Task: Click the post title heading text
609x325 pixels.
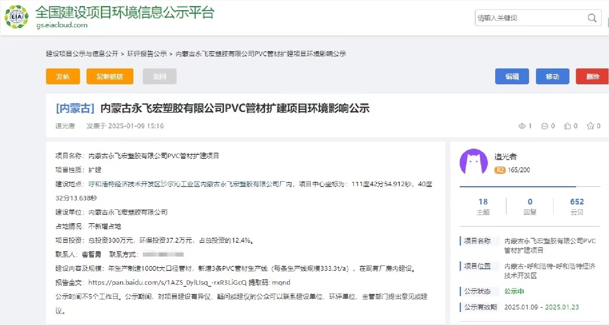Action: pyautogui.click(x=235, y=108)
